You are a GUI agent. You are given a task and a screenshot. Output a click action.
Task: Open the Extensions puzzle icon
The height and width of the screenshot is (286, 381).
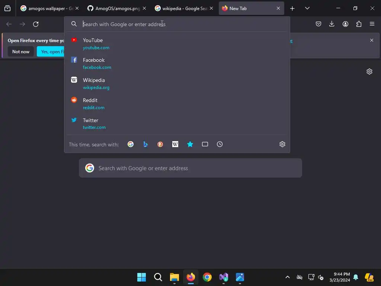pyautogui.click(x=359, y=24)
